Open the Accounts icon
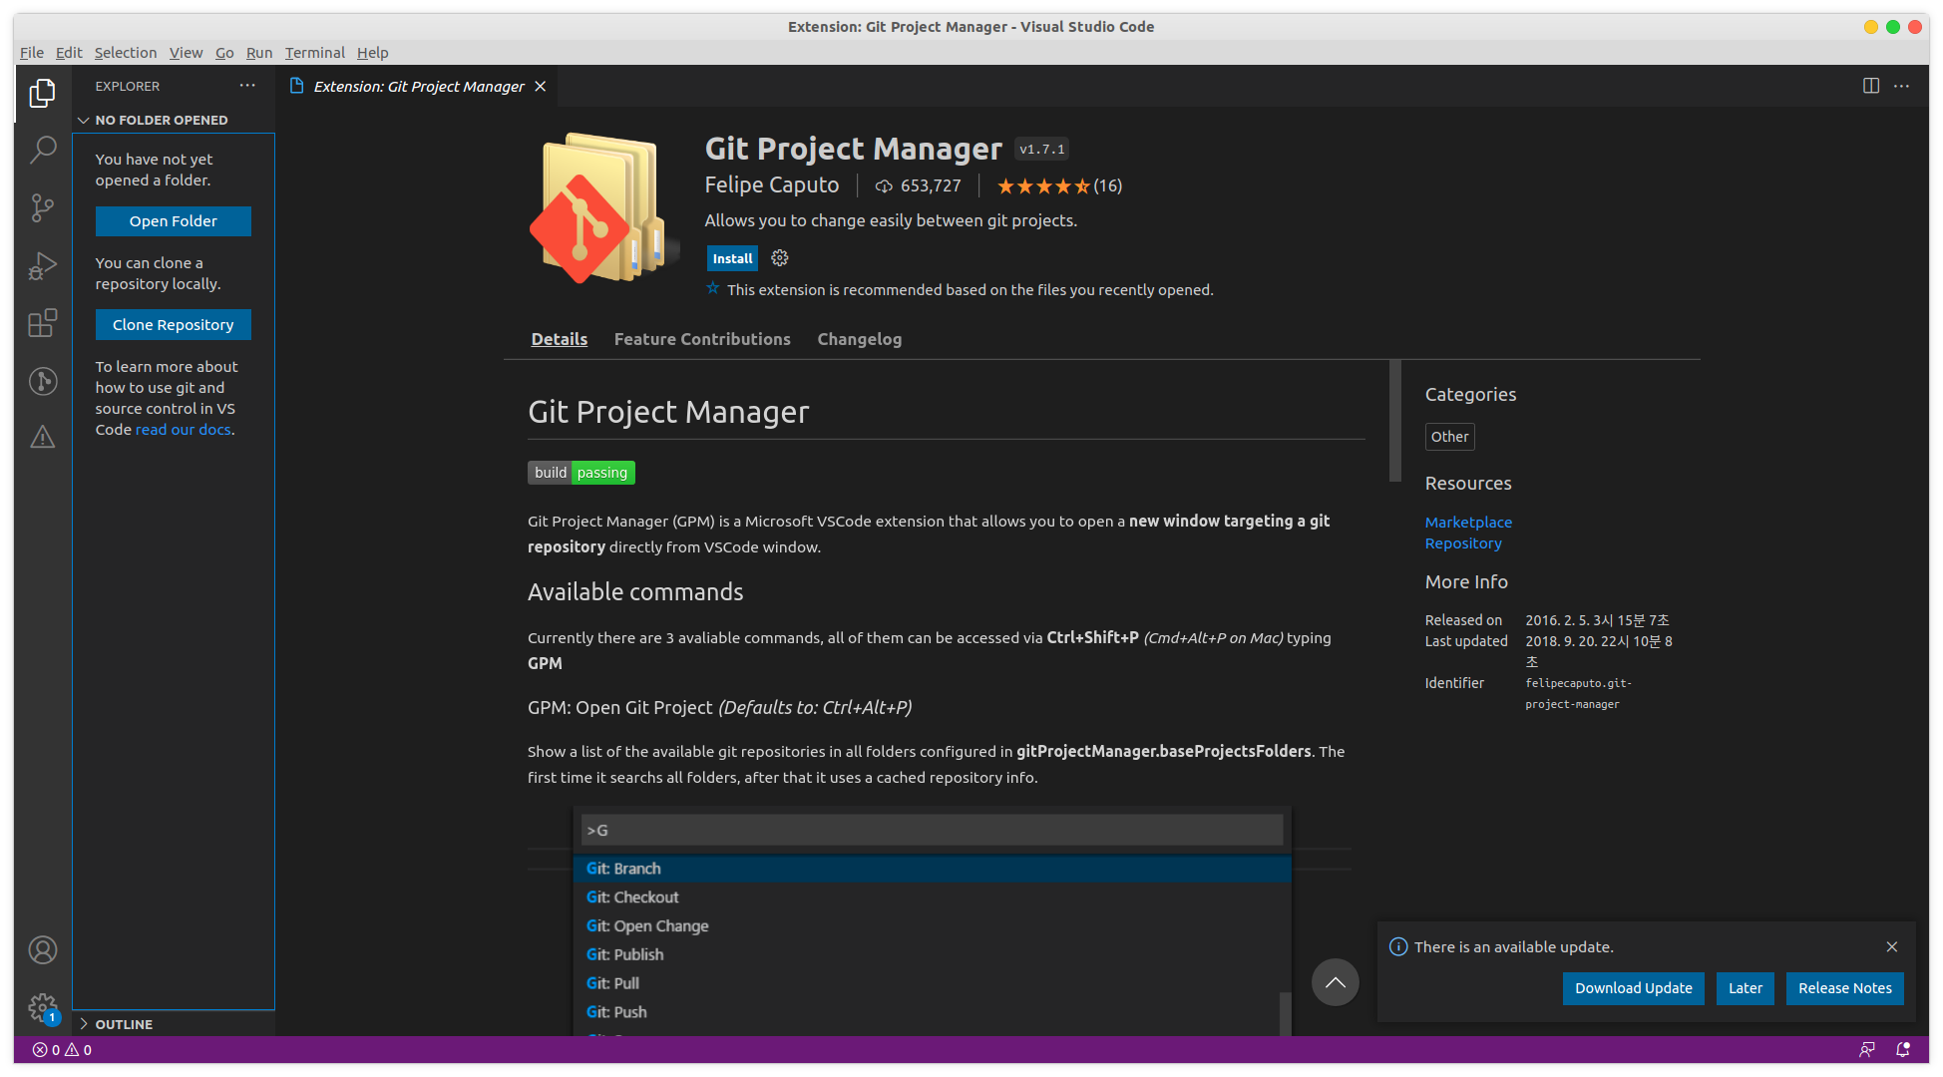 pos(42,949)
